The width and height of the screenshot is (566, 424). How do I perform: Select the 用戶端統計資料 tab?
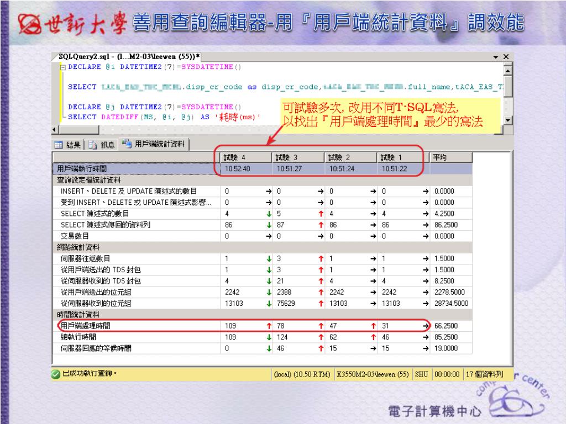coord(154,144)
